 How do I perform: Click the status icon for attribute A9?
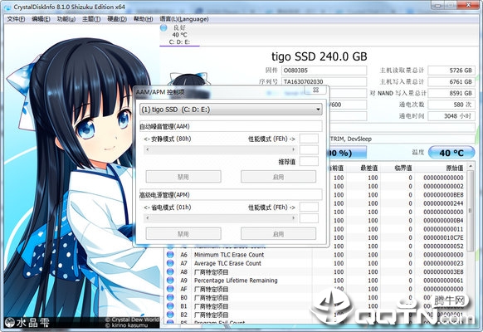click(170, 281)
